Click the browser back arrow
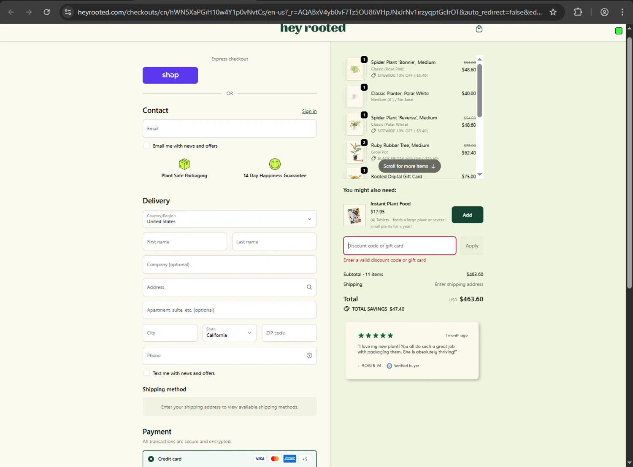 [11, 12]
